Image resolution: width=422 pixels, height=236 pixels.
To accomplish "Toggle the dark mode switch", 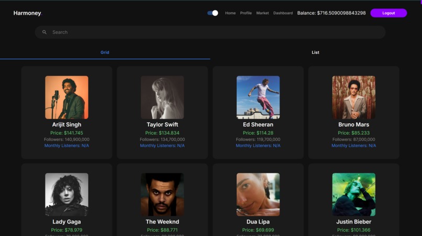I will (213, 13).
